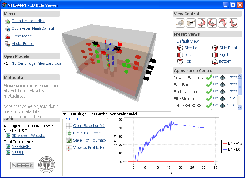Switch Slightly cemented Trans rendering mode
The width and height of the screenshot is (245, 178).
(232, 91)
